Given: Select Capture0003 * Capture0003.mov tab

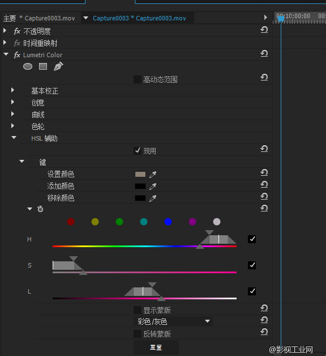Looking at the screenshot, I should (139, 18).
